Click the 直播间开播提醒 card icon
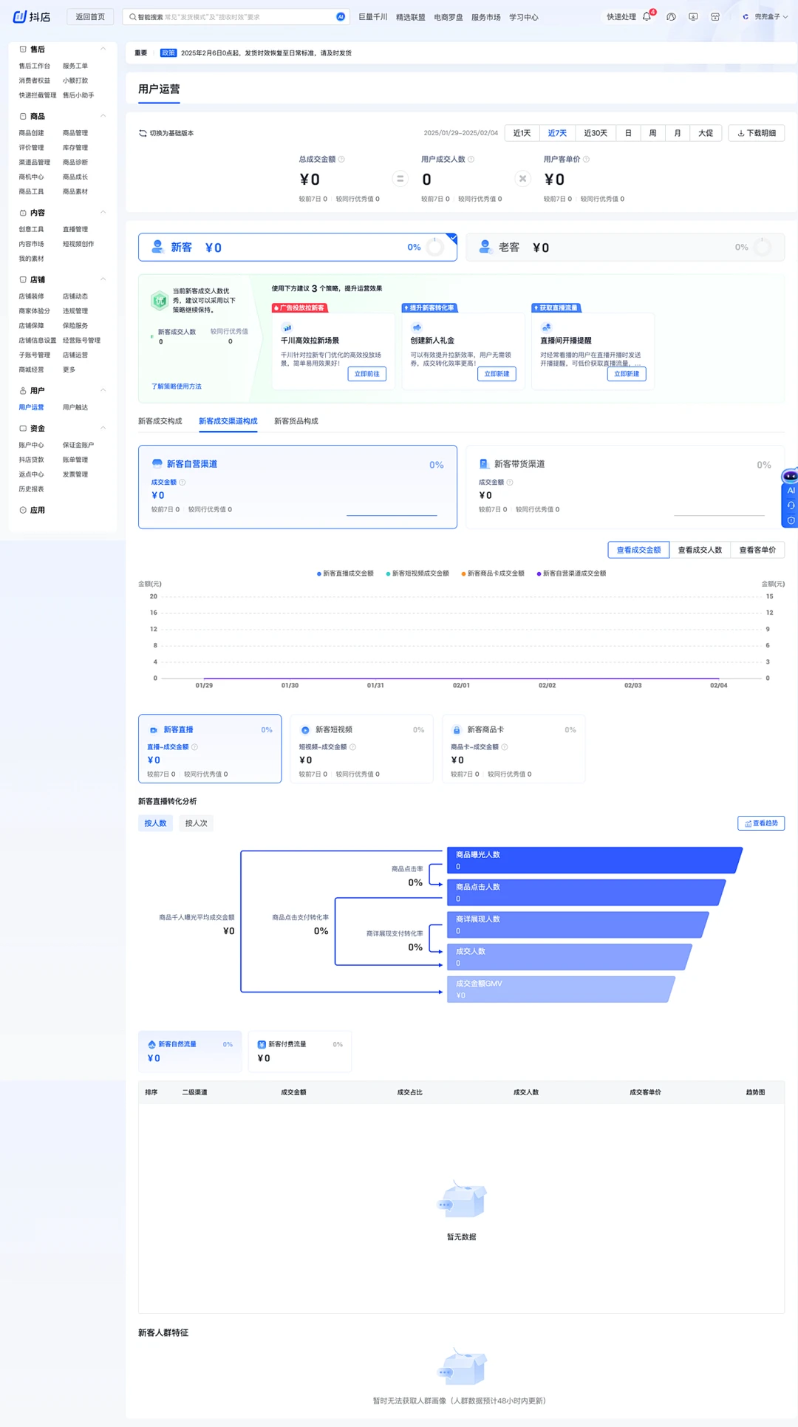 547,327
